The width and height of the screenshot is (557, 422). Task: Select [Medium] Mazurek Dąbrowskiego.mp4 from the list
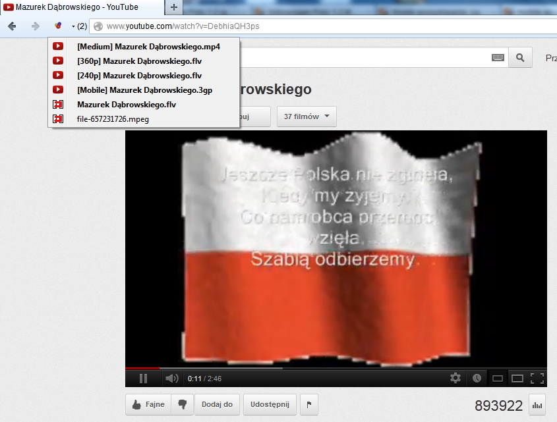148,47
